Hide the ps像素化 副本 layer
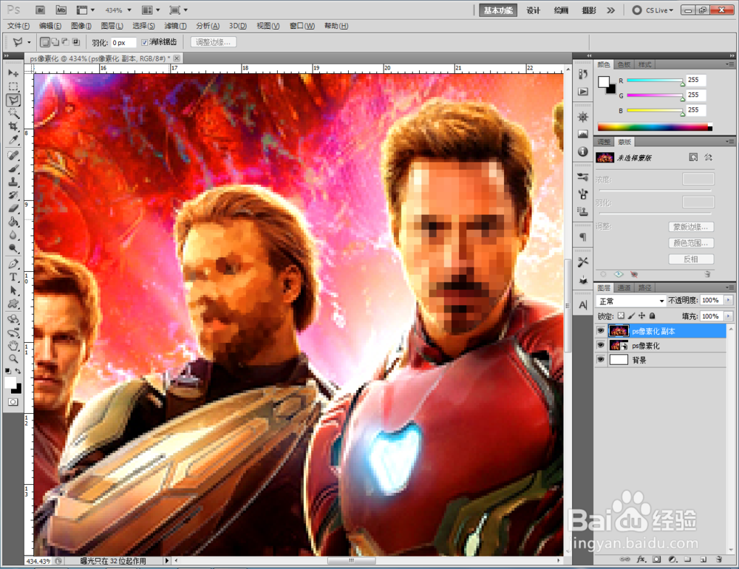This screenshot has height=569, width=739. [x=600, y=331]
